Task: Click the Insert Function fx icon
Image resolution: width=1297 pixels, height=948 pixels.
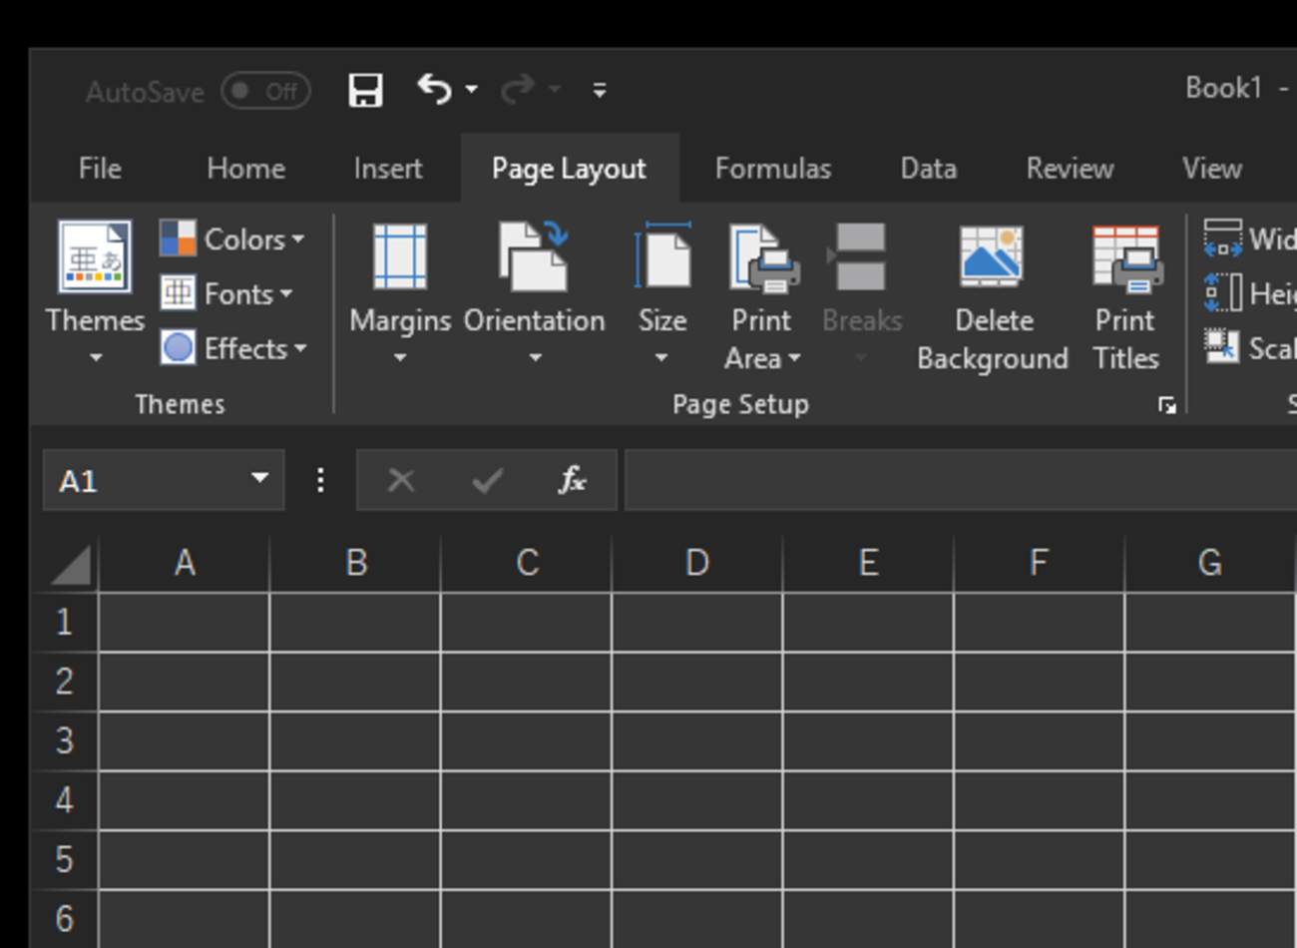Action: (572, 481)
